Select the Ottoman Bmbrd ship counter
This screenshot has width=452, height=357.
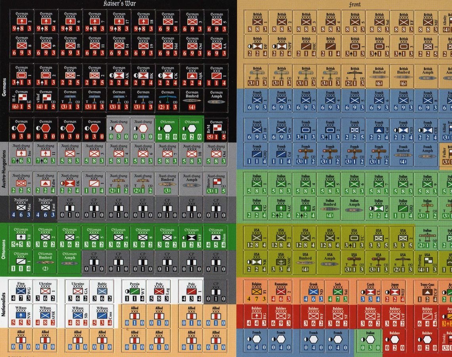[x=46, y=261]
